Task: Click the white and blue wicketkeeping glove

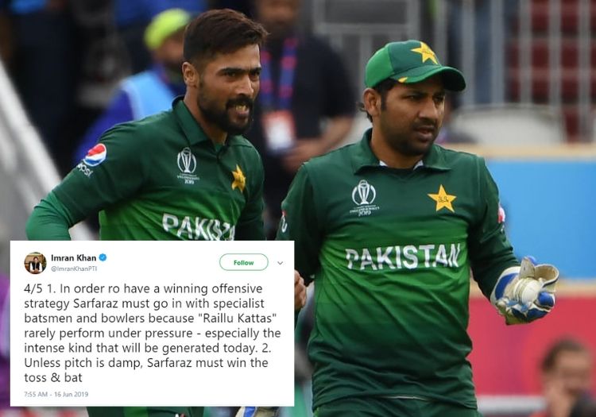Action: [525, 291]
